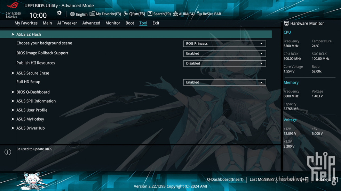Select the 'Full HD Setup' label
This screenshot has height=191, width=341.
point(28,82)
